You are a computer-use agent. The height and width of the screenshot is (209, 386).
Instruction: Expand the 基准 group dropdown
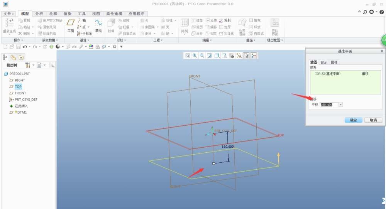[x=85, y=40]
